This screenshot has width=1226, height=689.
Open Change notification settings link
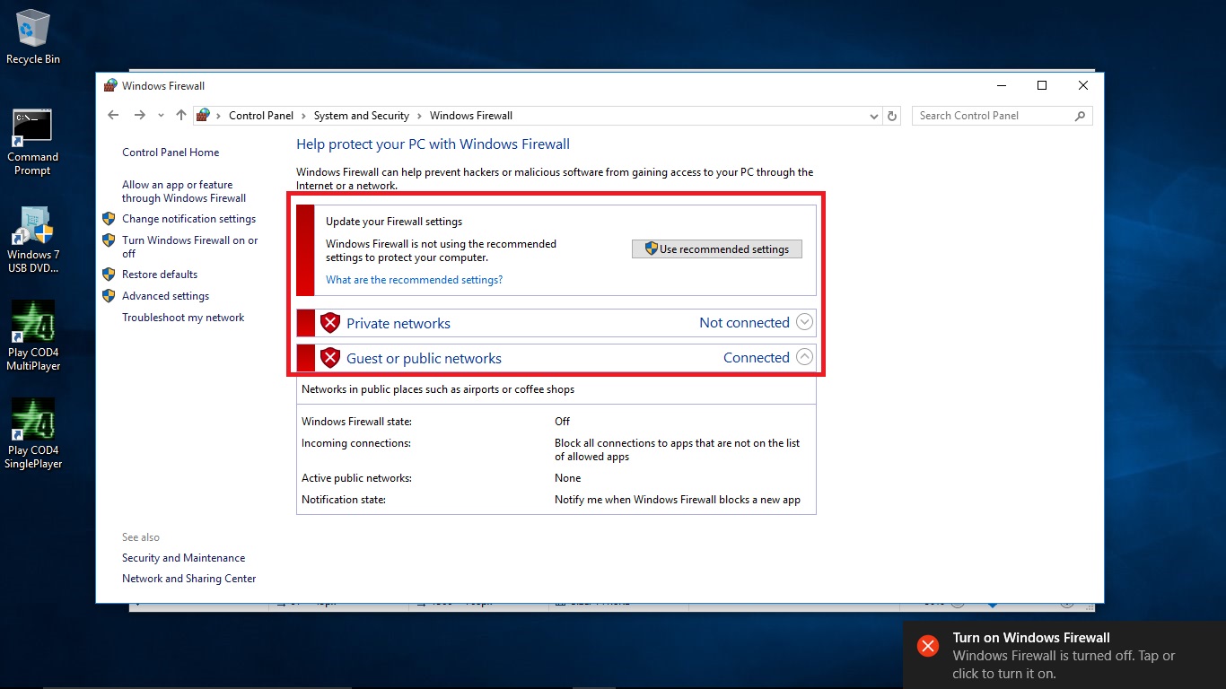coord(189,219)
